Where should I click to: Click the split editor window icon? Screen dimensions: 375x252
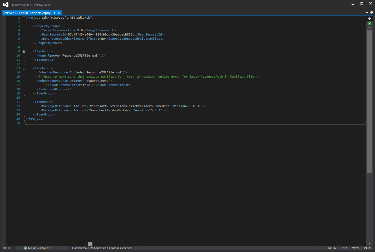click(369, 18)
